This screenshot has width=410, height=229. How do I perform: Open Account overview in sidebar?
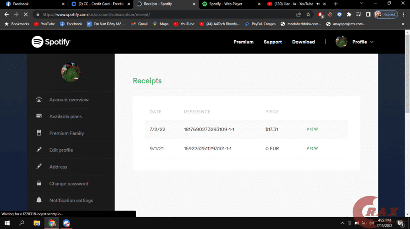[69, 99]
